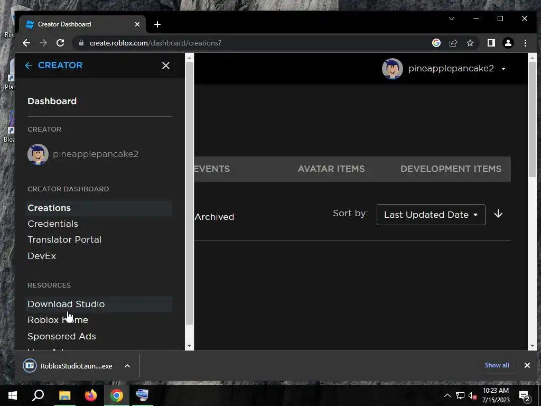This screenshot has width=541, height=406.
Task: Switch to the Avatar Items tab
Action: [331, 169]
